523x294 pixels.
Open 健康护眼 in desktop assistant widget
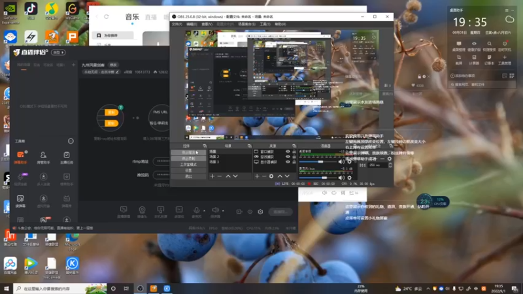pos(474,46)
